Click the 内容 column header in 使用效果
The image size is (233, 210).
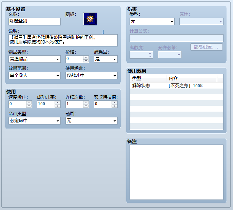pyautogui.click(x=192, y=78)
